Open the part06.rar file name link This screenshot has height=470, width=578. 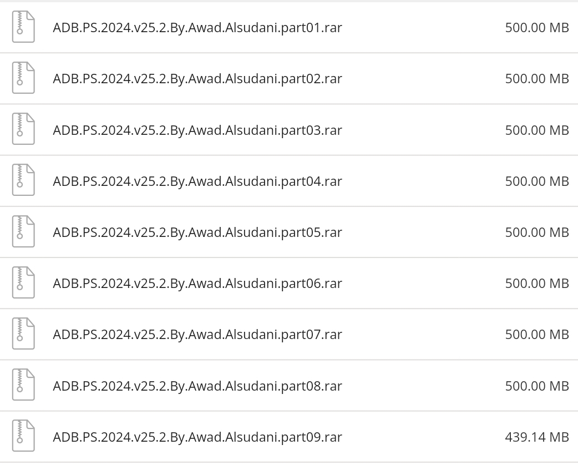point(197,283)
